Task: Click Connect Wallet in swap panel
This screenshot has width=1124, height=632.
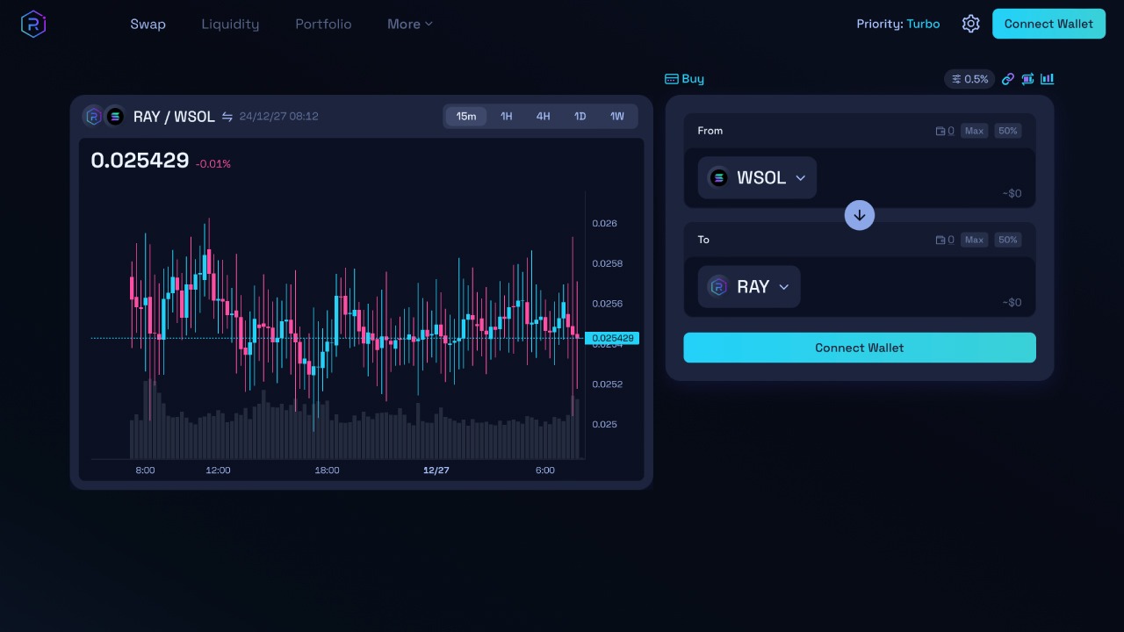Action: click(860, 348)
